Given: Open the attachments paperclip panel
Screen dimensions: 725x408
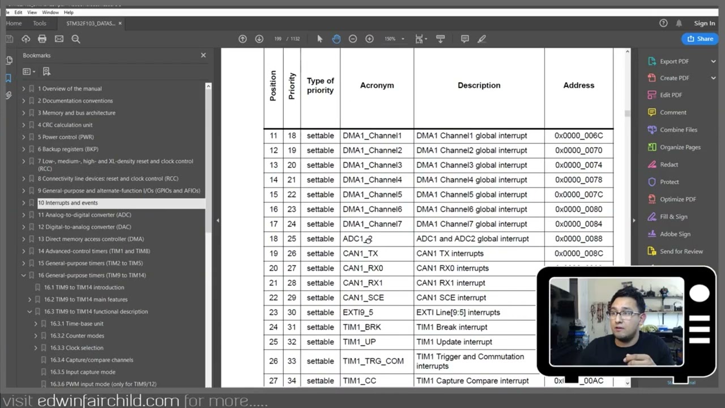Looking at the screenshot, I should click(x=8, y=96).
